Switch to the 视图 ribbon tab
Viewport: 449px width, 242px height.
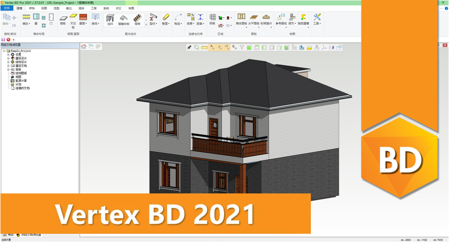[44, 8]
